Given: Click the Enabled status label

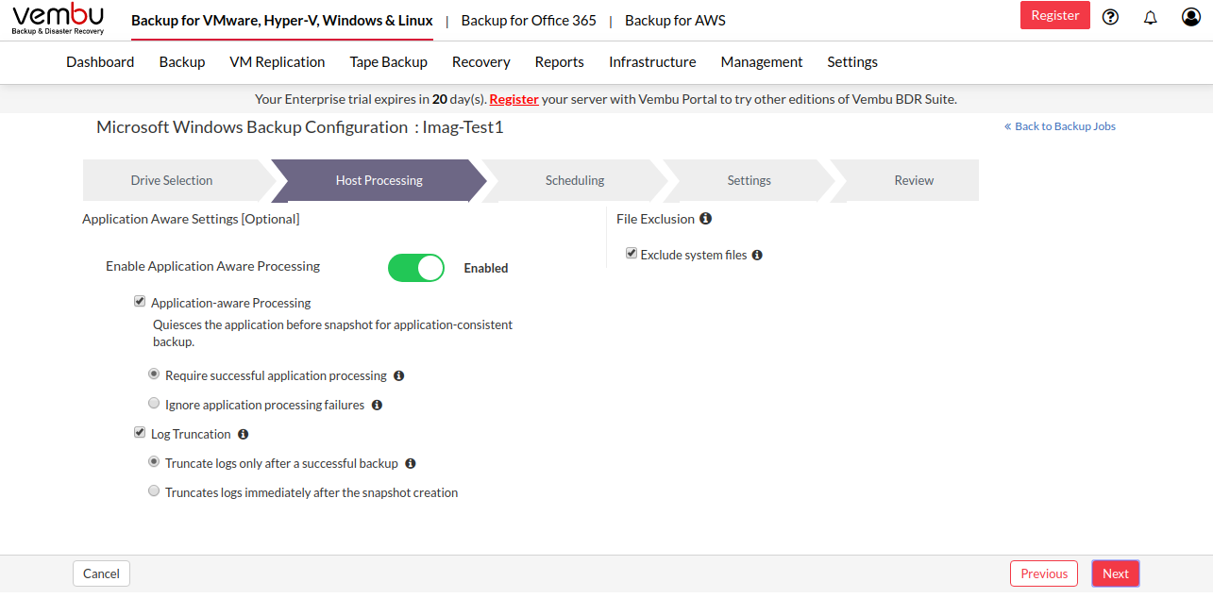Looking at the screenshot, I should [486, 268].
